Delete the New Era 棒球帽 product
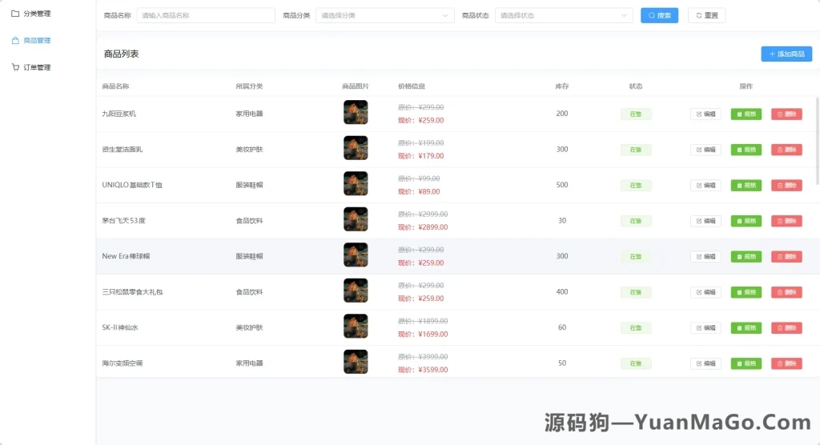 (786, 256)
